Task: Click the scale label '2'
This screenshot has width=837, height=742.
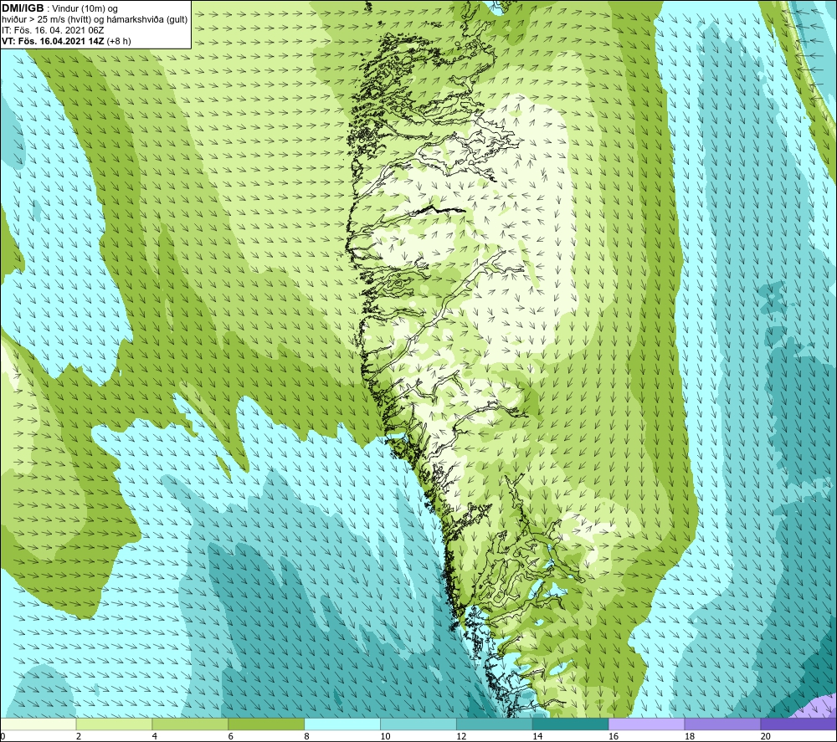Action: point(79,736)
